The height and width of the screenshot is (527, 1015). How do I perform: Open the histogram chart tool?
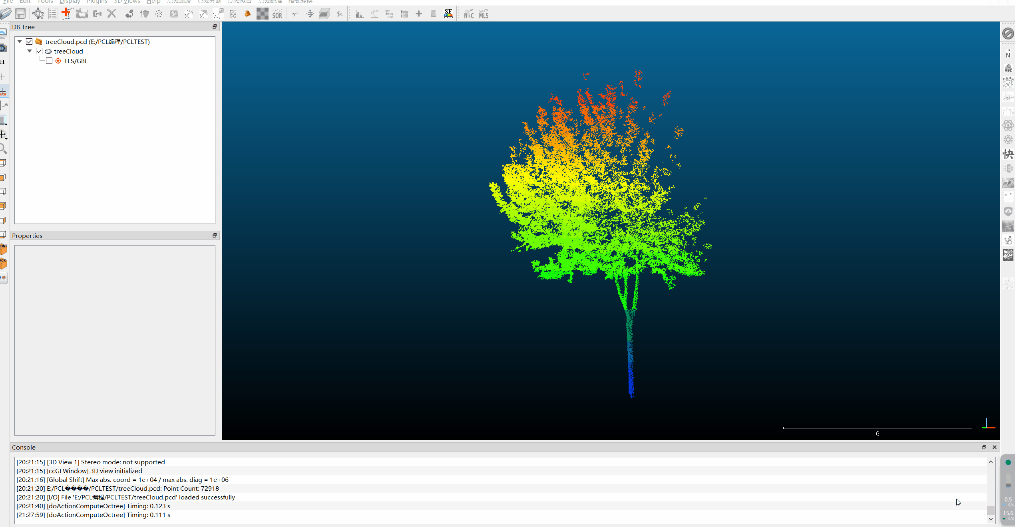(x=359, y=14)
